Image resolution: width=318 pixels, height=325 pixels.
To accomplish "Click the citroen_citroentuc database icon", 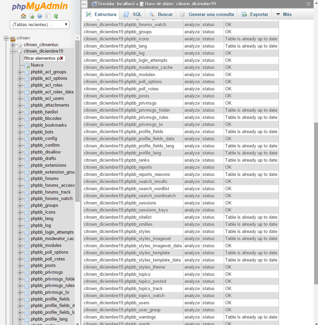I will [19, 45].
